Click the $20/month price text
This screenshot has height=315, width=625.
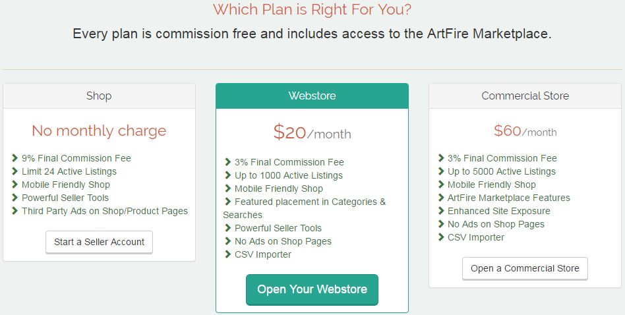312,132
